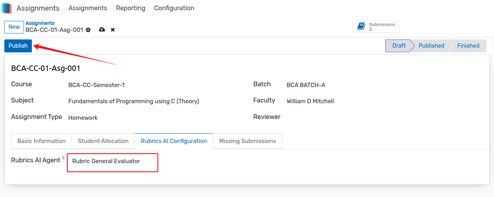The height and width of the screenshot is (197, 494).
Task: Click the Publish button
Action: [18, 46]
